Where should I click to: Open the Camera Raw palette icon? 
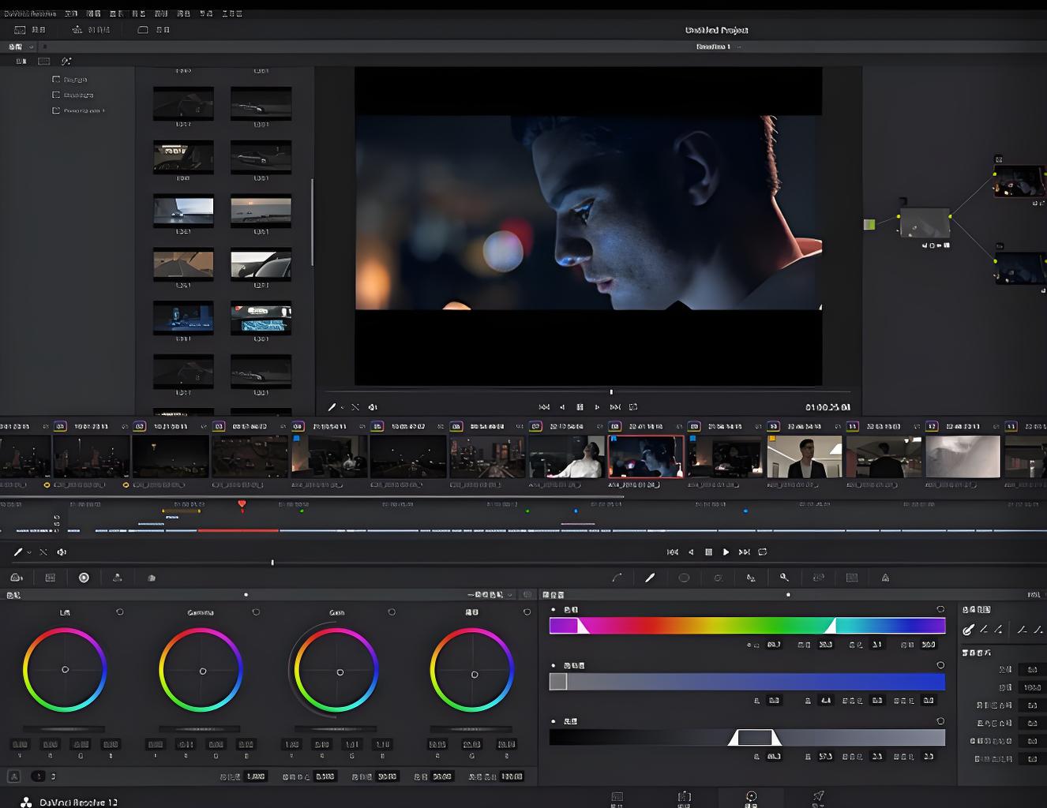17,578
